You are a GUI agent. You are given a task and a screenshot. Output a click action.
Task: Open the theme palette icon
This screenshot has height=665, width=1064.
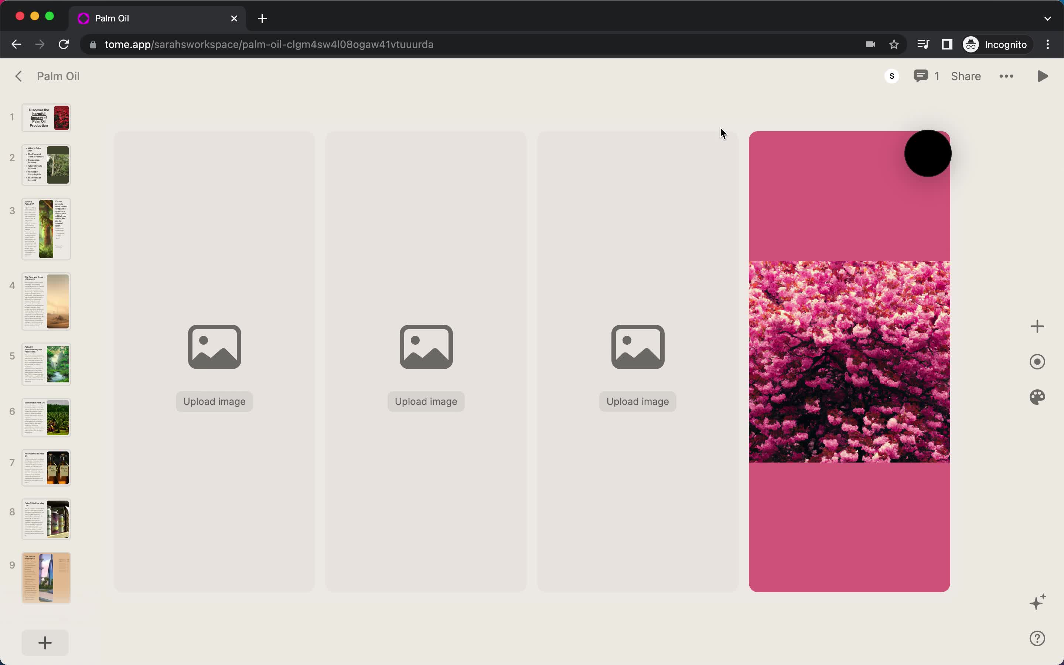pos(1037,397)
